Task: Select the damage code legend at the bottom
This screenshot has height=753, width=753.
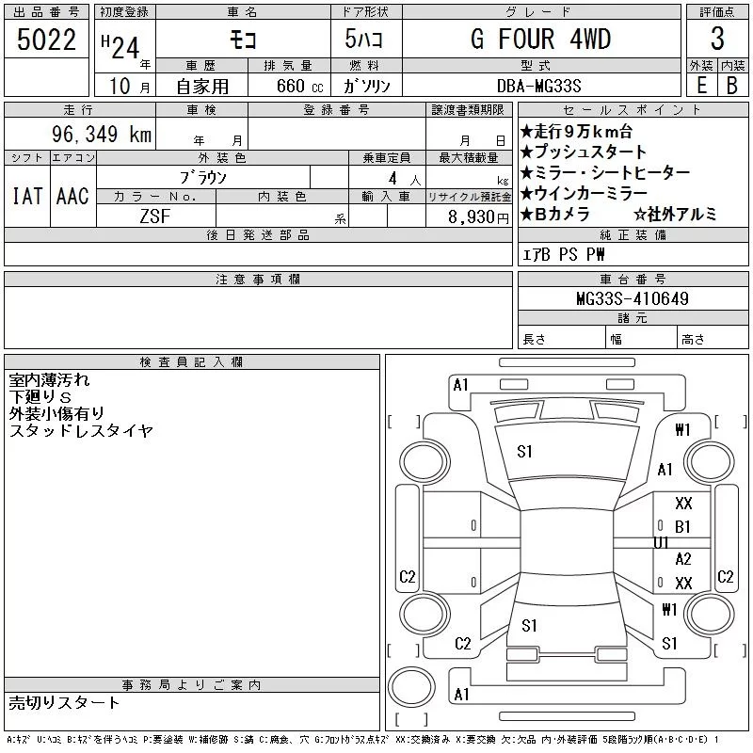Action: pos(363,740)
